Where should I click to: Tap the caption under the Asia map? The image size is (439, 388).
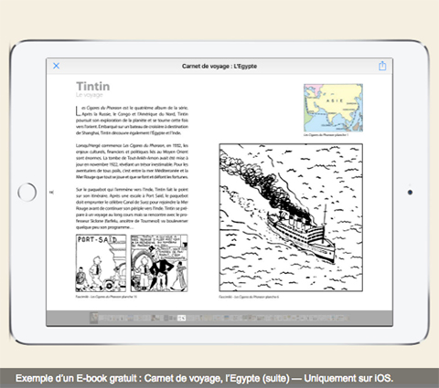tap(326, 135)
